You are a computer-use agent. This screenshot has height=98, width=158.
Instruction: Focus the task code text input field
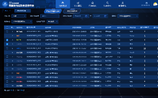pyautogui.click(x=50, y=16)
